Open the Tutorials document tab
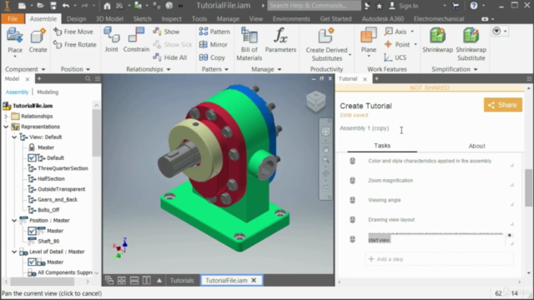The width and height of the screenshot is (534, 300). tap(182, 280)
